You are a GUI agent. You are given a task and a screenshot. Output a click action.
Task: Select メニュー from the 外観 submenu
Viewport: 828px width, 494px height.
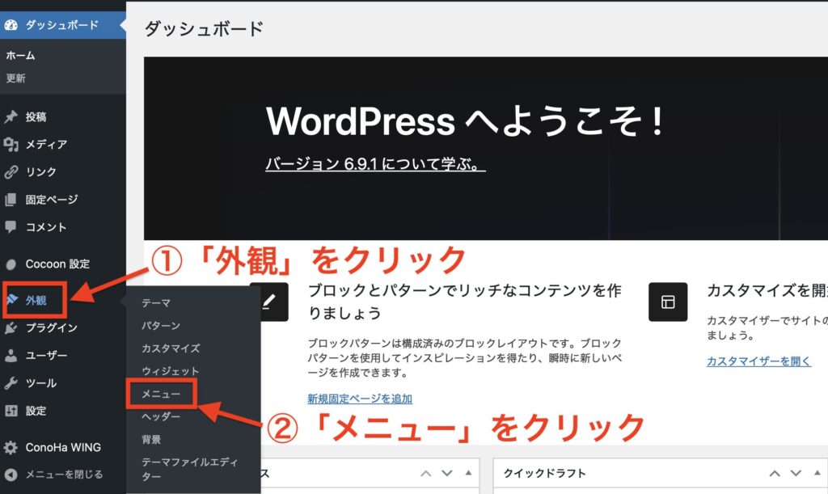(161, 394)
